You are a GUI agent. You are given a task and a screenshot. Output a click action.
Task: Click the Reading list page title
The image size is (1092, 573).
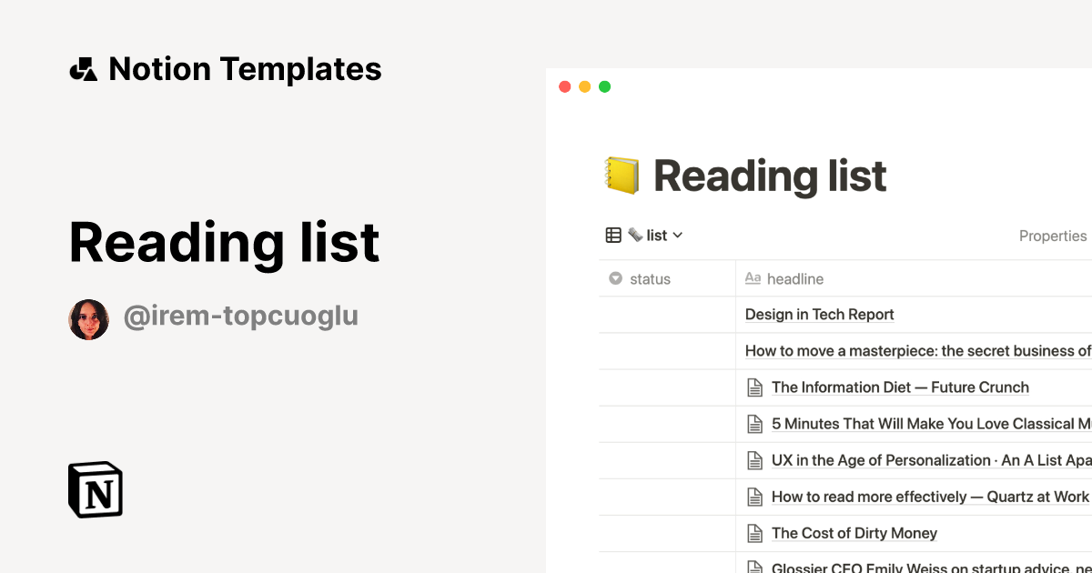(770, 176)
